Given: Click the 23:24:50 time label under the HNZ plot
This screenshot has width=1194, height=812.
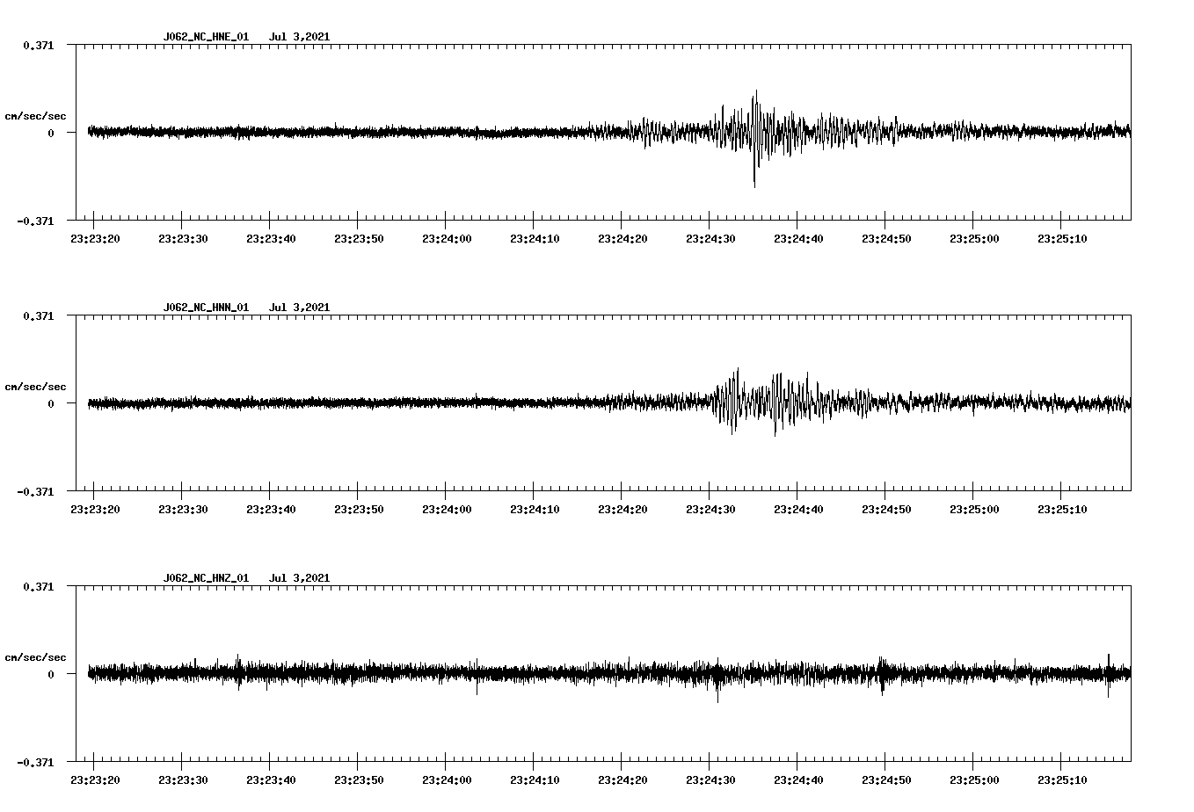Looking at the screenshot, I should [886, 780].
